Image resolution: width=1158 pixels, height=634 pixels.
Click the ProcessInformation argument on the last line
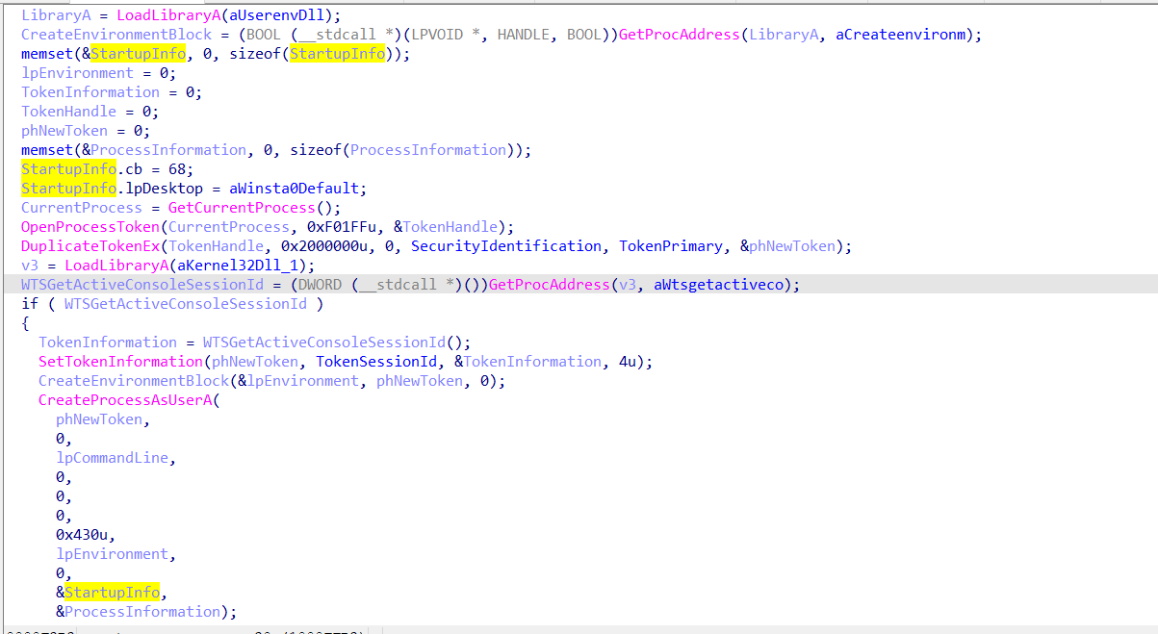(x=142, y=612)
